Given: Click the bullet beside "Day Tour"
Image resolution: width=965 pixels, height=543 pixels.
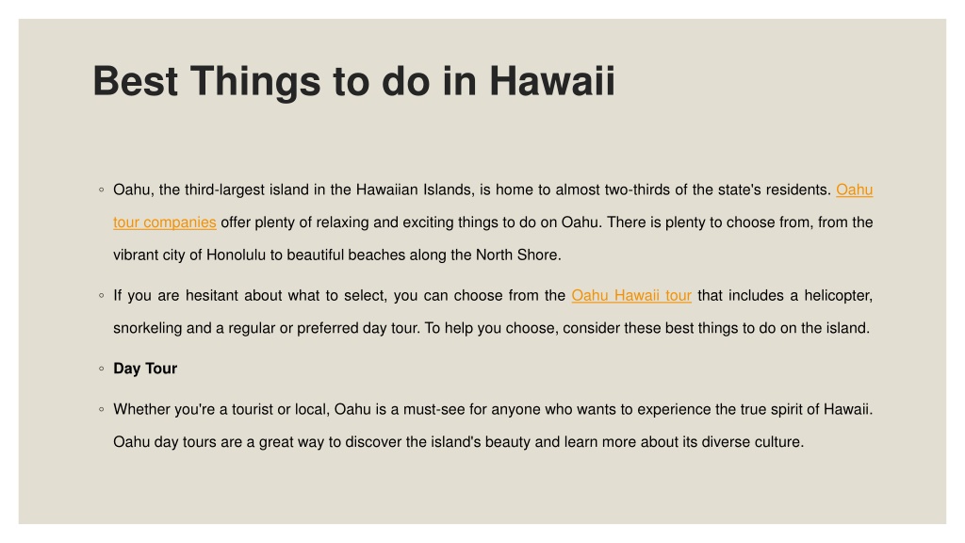Looking at the screenshot, I should [102, 369].
